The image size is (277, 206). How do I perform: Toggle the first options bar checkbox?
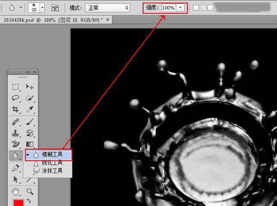click(x=196, y=8)
